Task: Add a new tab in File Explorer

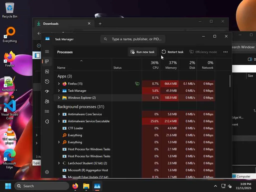Action: click(x=100, y=24)
